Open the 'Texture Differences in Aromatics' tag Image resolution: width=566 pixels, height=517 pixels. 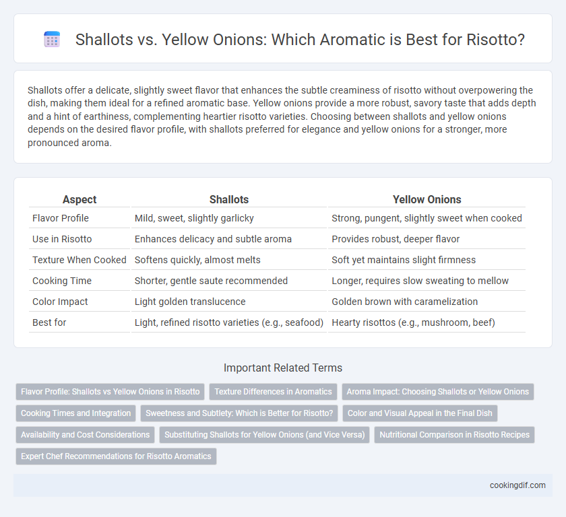[x=273, y=392]
